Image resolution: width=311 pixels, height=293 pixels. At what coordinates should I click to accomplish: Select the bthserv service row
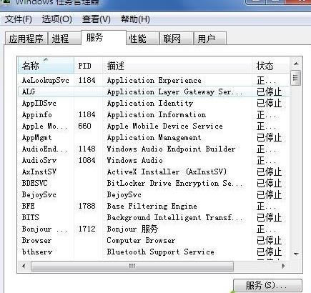[154, 252]
